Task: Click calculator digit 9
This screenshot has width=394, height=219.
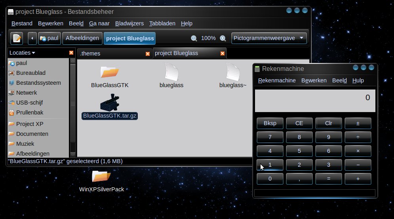Action: click(328, 137)
